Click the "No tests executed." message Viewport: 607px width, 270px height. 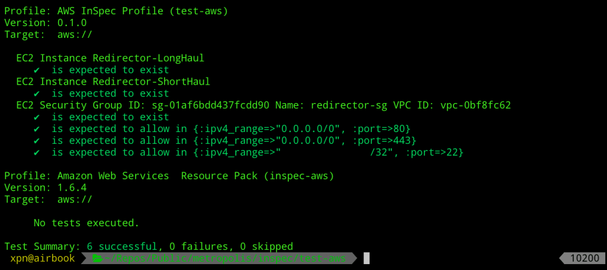(x=87, y=223)
